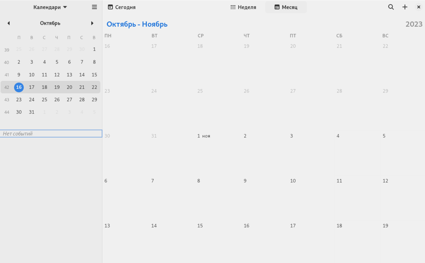Image resolution: width=425 pixels, height=263 pixels.
Task: Close the calendar window
Action: tap(419, 7)
